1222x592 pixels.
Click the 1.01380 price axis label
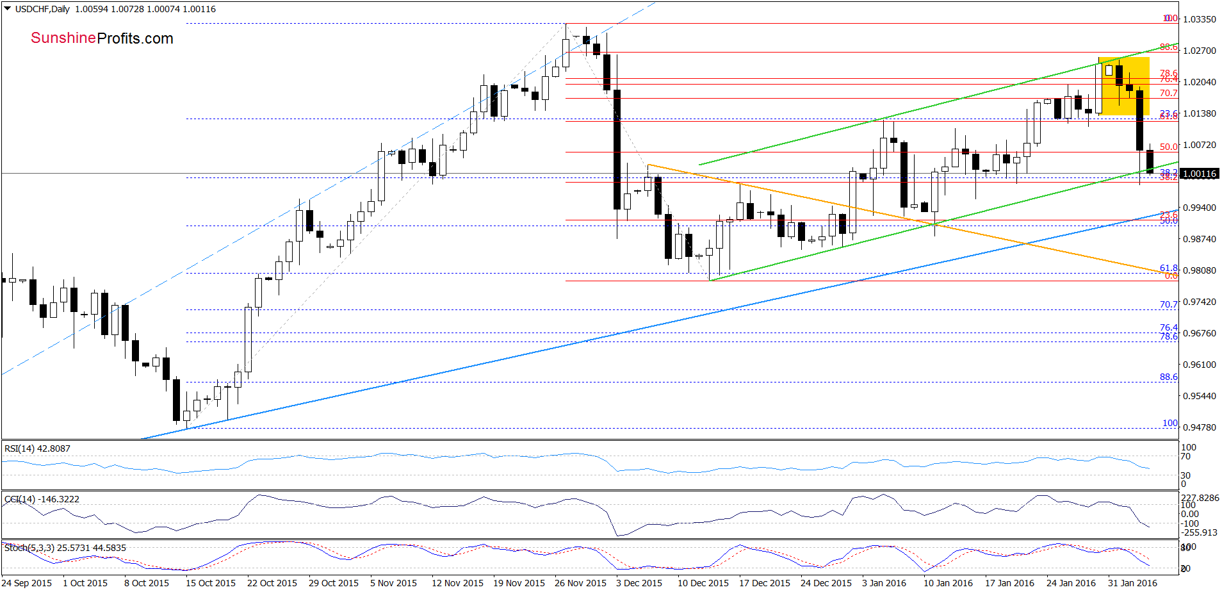tap(1200, 113)
